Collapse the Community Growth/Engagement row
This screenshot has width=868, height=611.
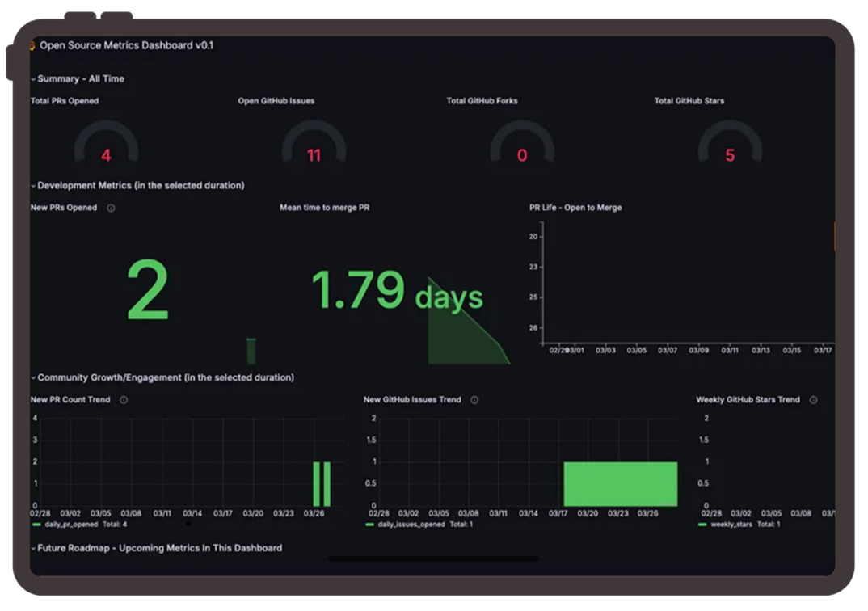tap(162, 377)
